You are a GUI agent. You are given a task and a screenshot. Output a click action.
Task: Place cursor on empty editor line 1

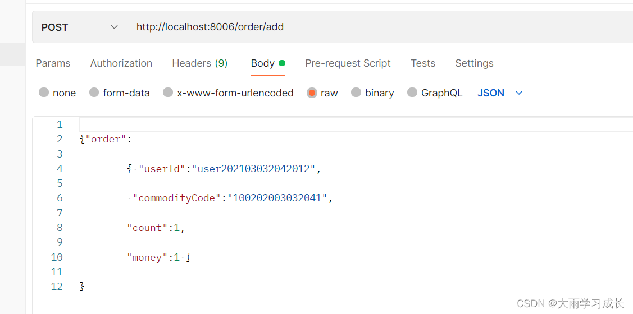[356, 124]
